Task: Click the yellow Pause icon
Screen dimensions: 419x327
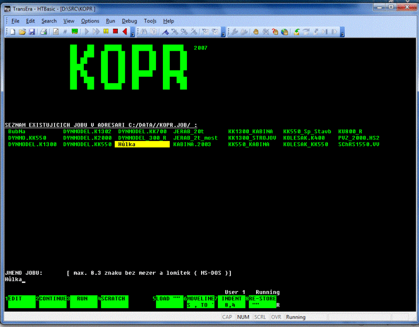Action: (106, 31)
